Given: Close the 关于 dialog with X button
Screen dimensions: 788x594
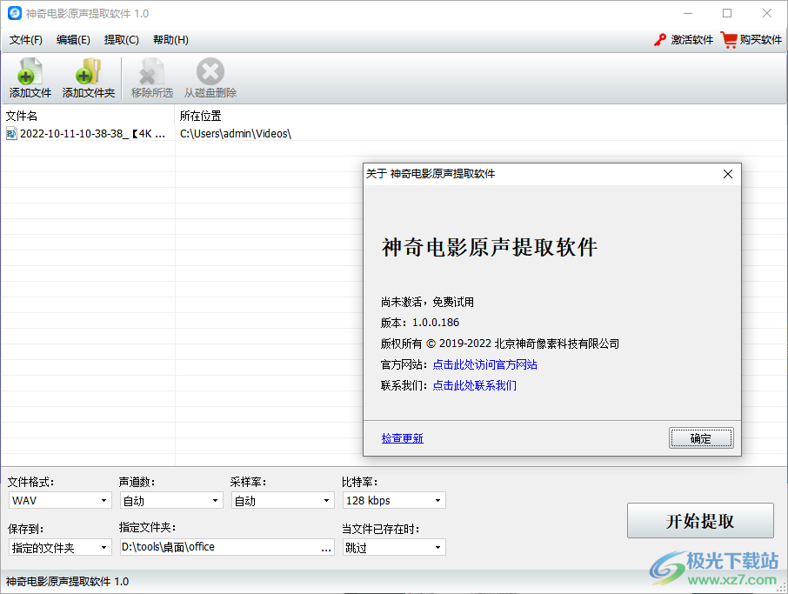Looking at the screenshot, I should [x=728, y=174].
